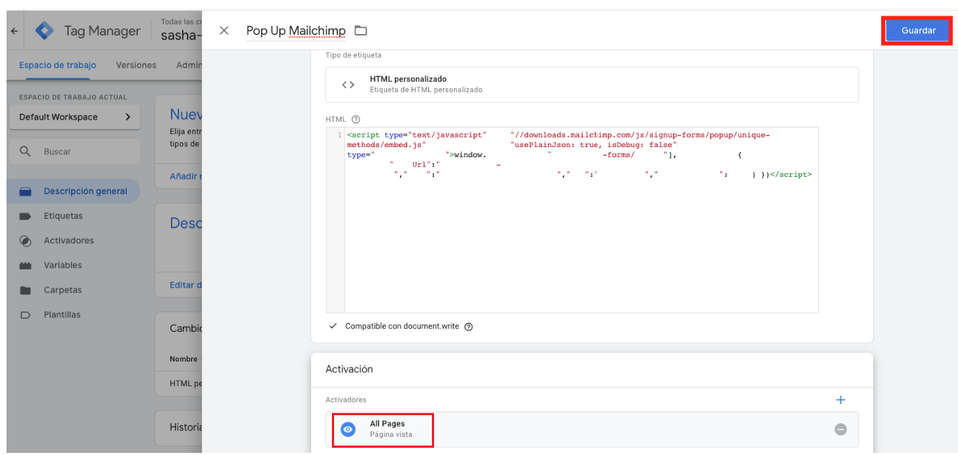This screenshot has width=958, height=455.
Task: Close the Pop Up Mailchimp tag editor
Action: pyautogui.click(x=224, y=30)
